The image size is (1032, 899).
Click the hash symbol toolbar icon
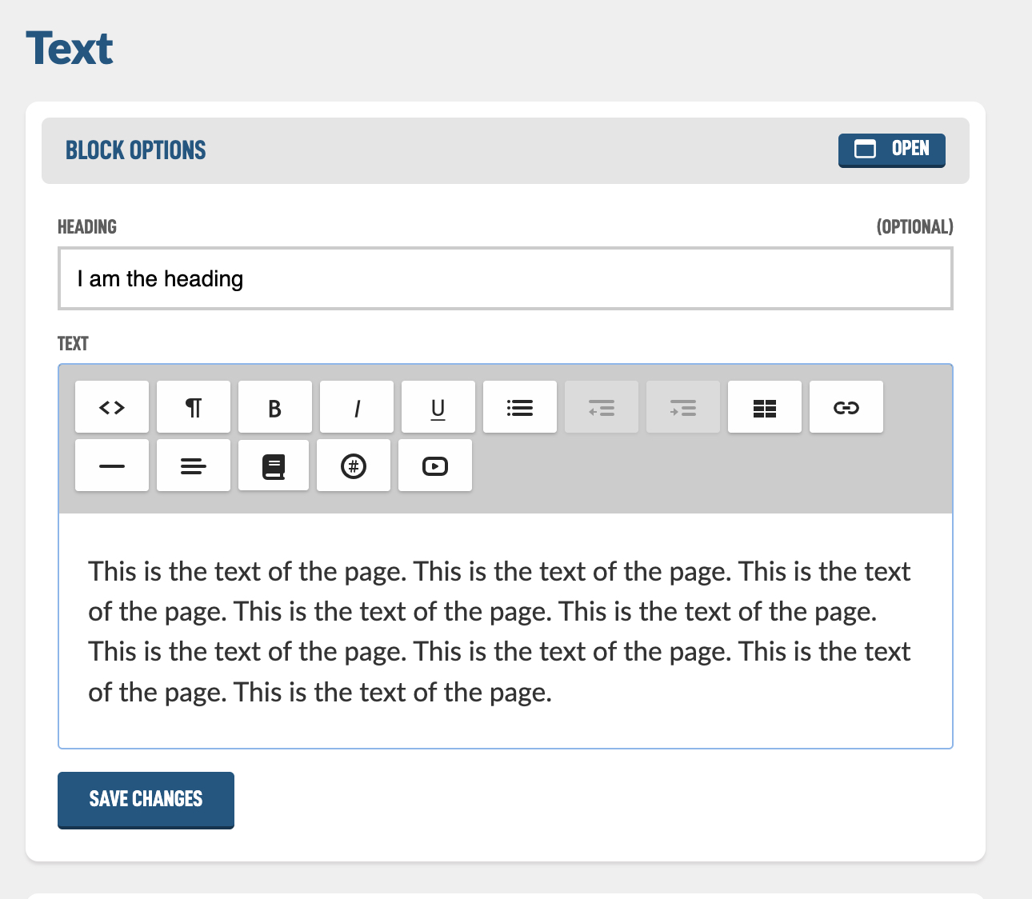pyautogui.click(x=354, y=465)
